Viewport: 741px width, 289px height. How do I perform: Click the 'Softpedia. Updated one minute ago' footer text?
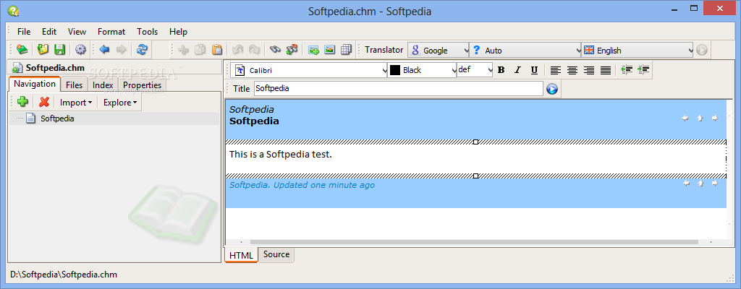pos(302,185)
